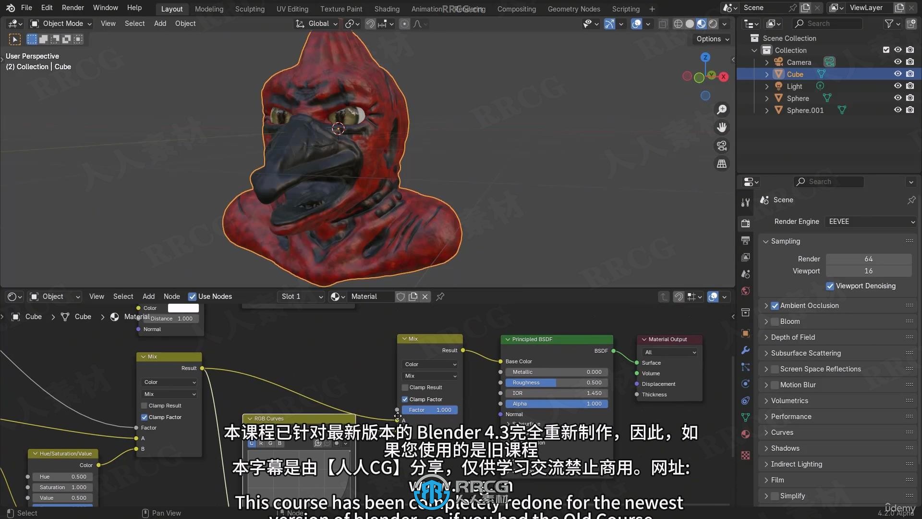This screenshot has width=922, height=519.
Task: Unlink material with the X icon
Action: coord(425,297)
